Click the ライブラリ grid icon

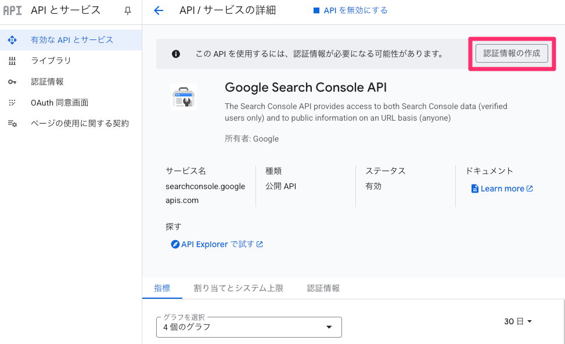click(12, 61)
